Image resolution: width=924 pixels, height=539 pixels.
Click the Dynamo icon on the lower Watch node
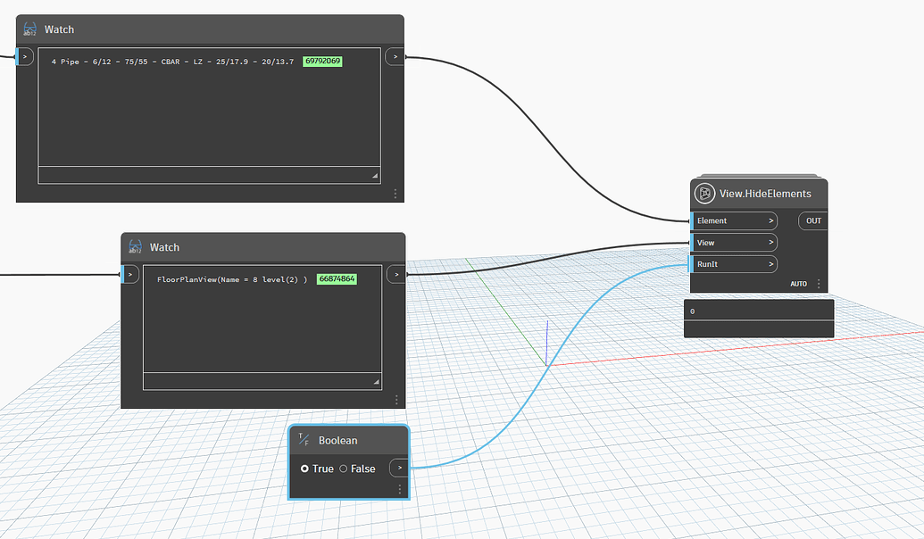pyautogui.click(x=135, y=247)
